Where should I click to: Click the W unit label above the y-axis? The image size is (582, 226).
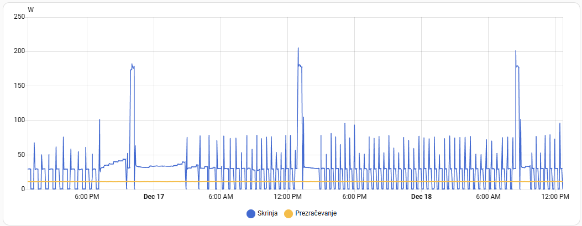(31, 10)
